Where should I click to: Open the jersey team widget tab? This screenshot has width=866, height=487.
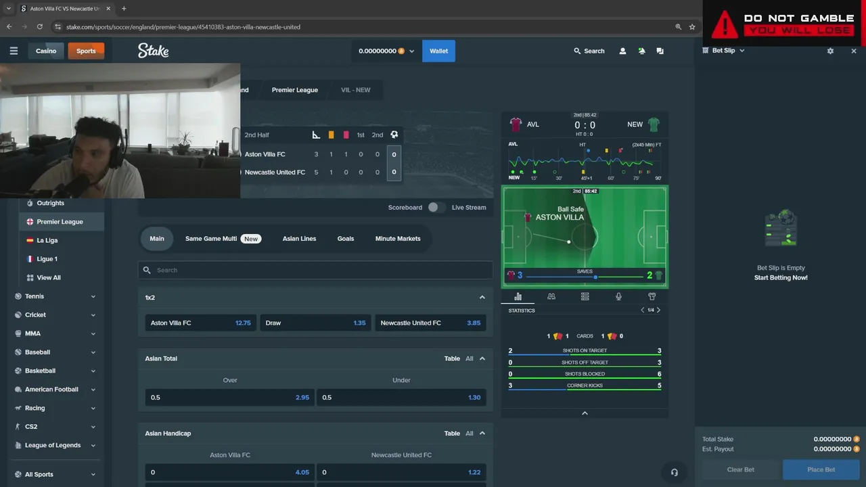click(x=652, y=296)
